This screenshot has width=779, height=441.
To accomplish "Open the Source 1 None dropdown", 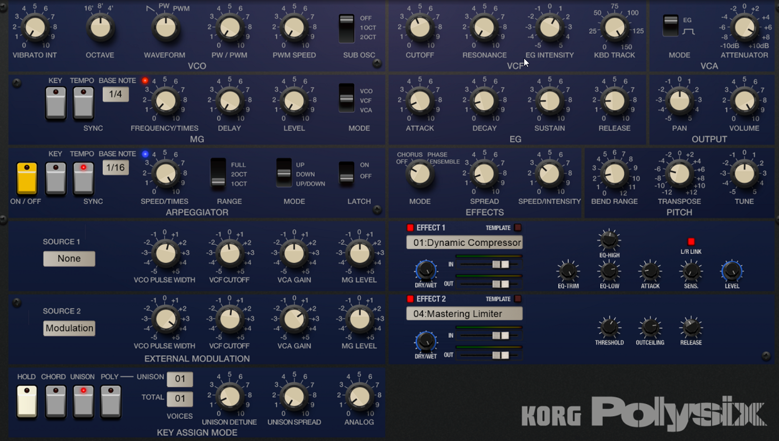I will [69, 258].
